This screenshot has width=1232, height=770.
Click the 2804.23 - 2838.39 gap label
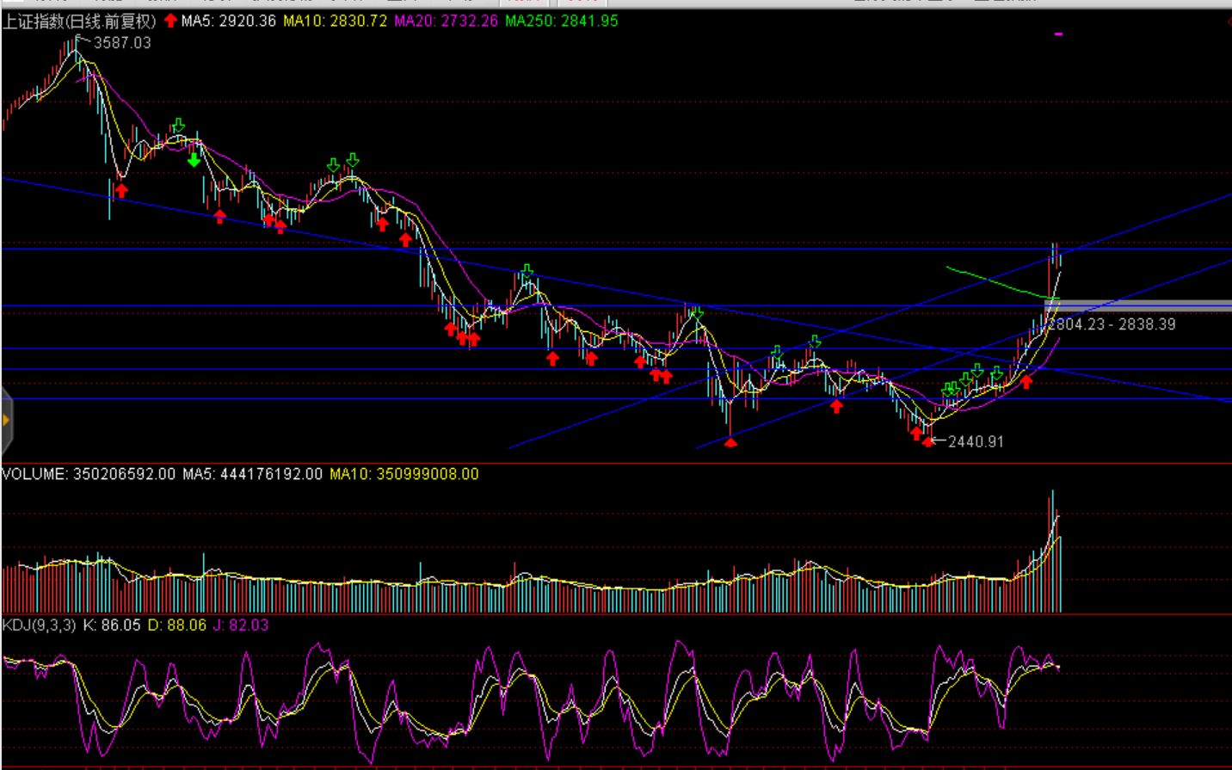point(1112,324)
